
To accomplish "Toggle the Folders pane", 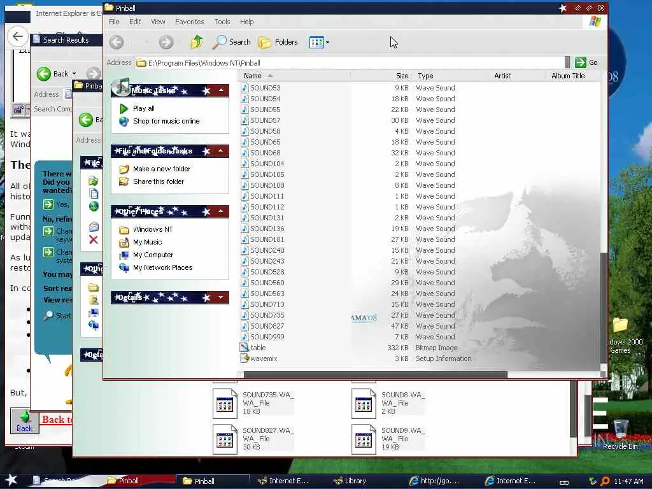I will tap(278, 42).
